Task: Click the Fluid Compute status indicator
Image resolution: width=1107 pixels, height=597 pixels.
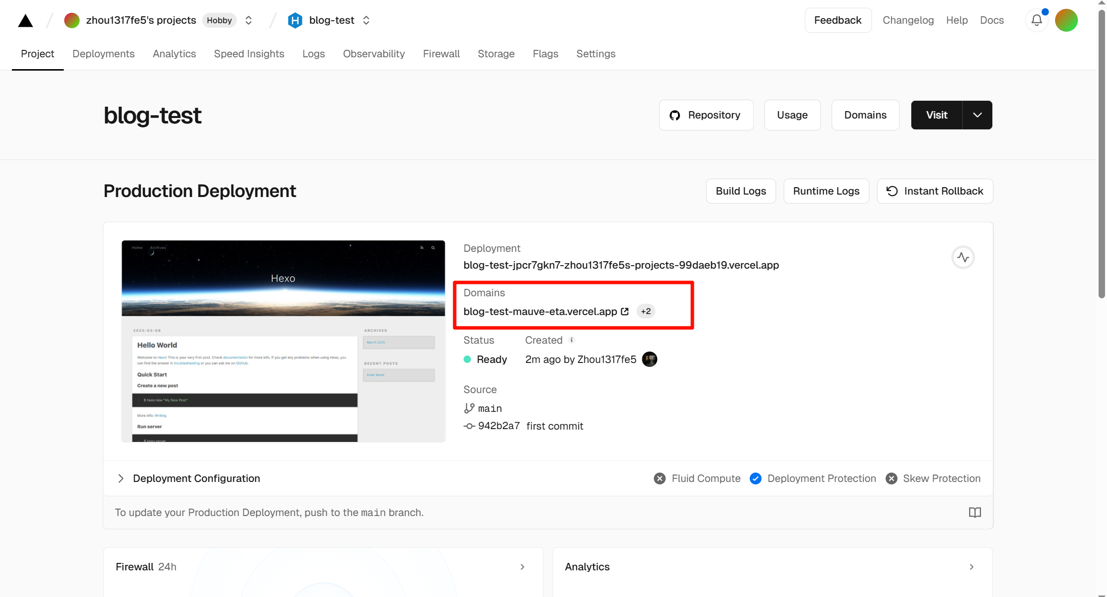Action: pyautogui.click(x=697, y=478)
